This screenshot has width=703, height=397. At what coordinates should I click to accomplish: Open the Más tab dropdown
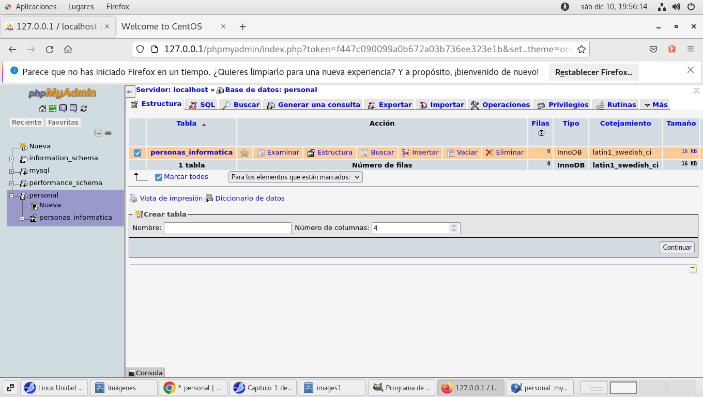pyautogui.click(x=654, y=105)
